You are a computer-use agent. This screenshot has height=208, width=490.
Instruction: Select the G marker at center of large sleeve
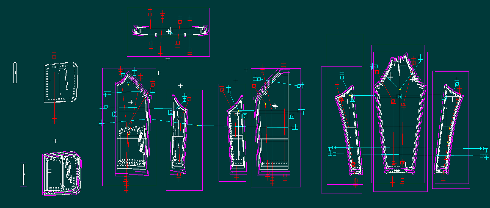pyautogui.click(x=399, y=96)
